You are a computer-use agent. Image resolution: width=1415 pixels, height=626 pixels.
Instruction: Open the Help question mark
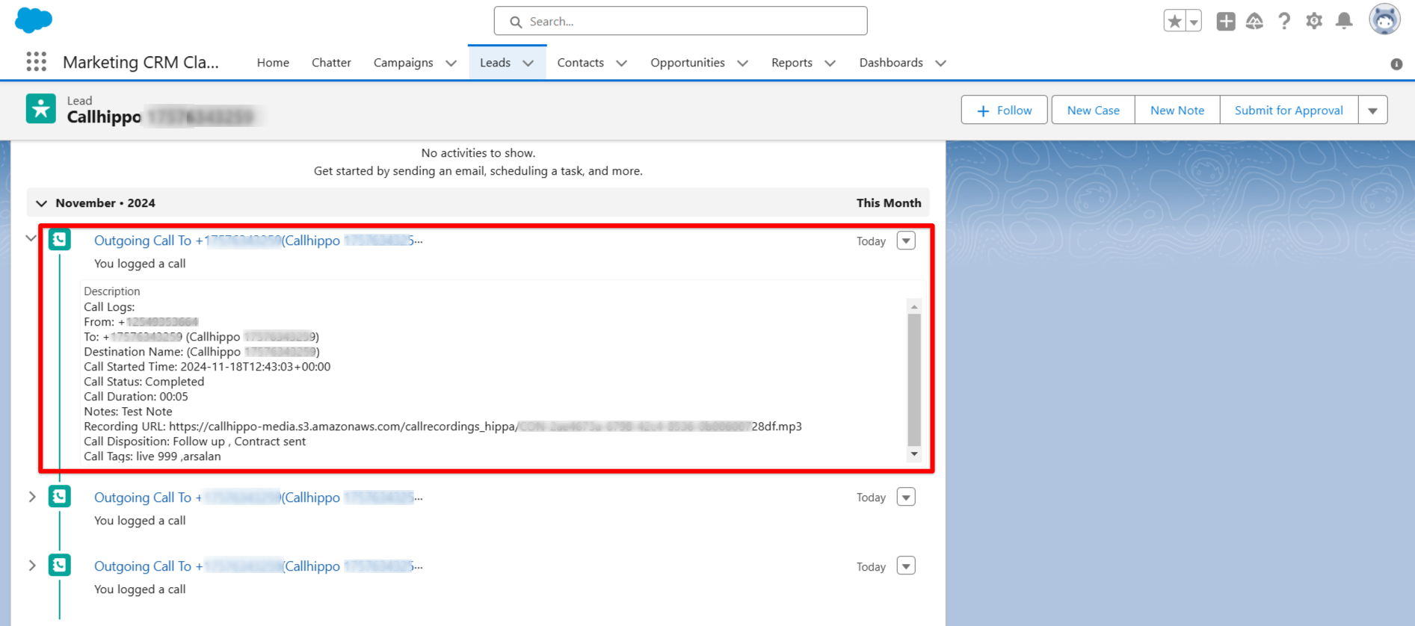click(x=1284, y=21)
